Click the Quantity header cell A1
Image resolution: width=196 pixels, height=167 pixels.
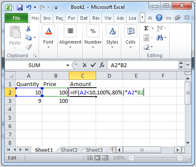coord(29,84)
